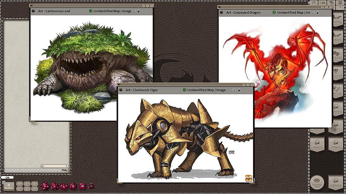Image resolution: width=346 pixels, height=194 pixels.
Task: Toggle the ID icon on Clockwork Tiger window
Action: coord(185,90)
